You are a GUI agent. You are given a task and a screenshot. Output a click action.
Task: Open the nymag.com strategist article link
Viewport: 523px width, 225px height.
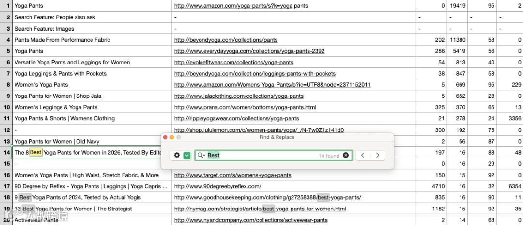(260, 209)
